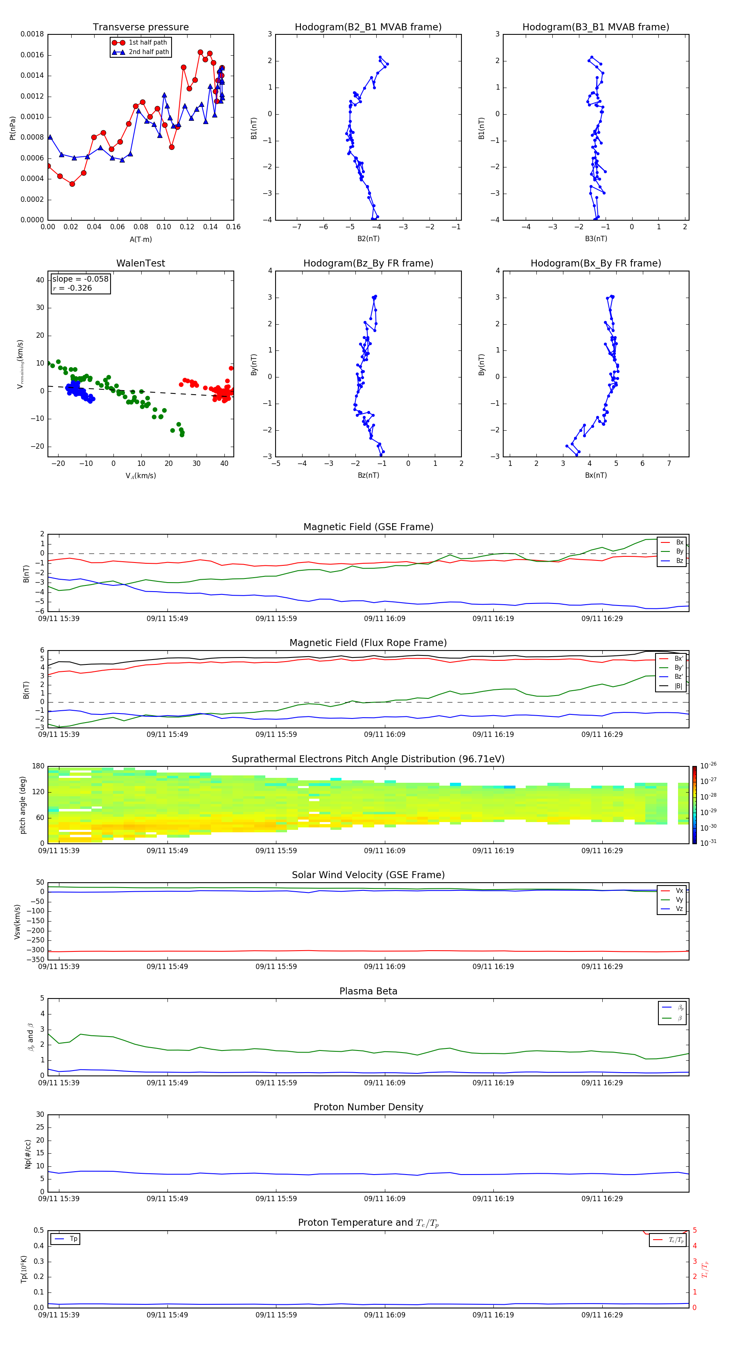Screen dimensions: 737x1351
Task: Select the "Vx" legend entry
Action: pos(672,890)
